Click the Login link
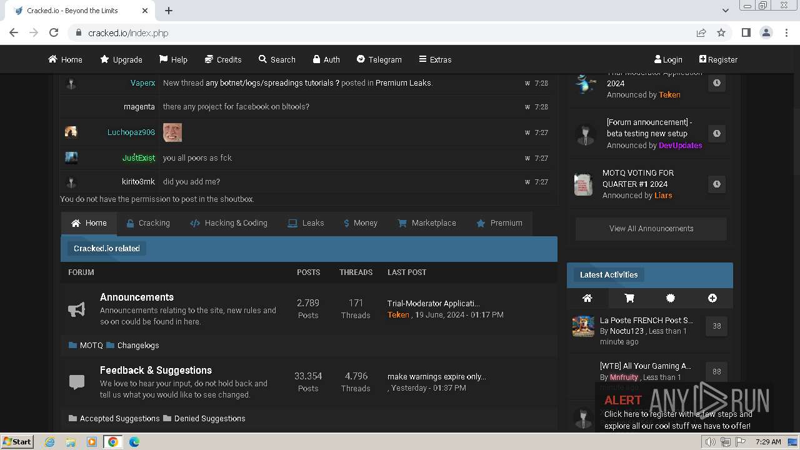 tap(668, 59)
